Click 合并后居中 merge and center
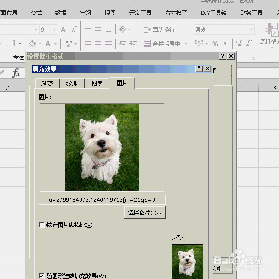279x279 pixels. (162, 44)
